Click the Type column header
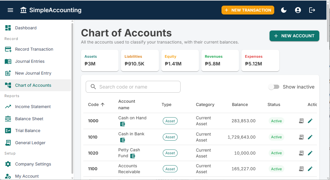The height and width of the screenshot is (180, 330). [166, 105]
